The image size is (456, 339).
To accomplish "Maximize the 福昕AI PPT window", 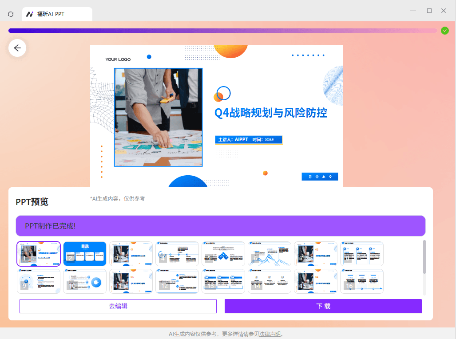I will 429,11.
